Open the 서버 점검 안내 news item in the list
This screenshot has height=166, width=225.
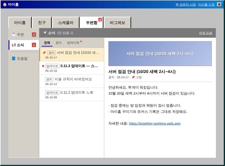coord(71,55)
